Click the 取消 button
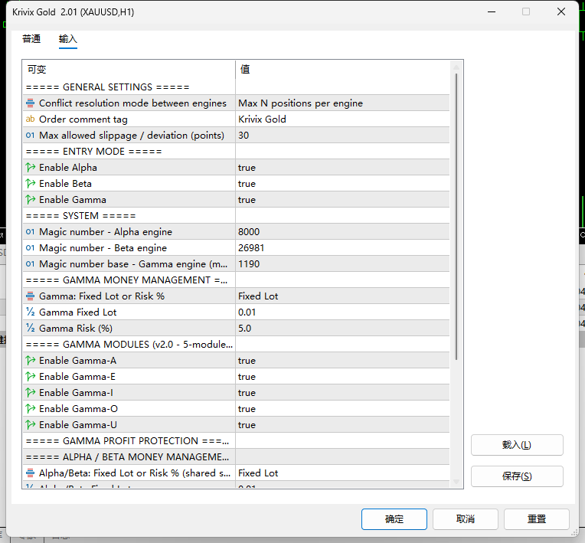This screenshot has height=543, width=585. [466, 518]
